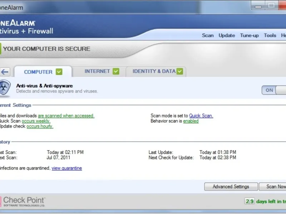Viewport: 286px width, 214px height.
Task: Open the Scan menu
Action: [x=208, y=35]
